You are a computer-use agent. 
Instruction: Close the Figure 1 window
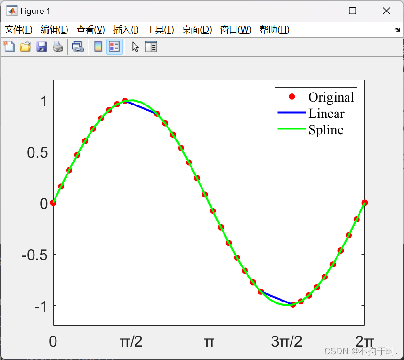pos(386,11)
